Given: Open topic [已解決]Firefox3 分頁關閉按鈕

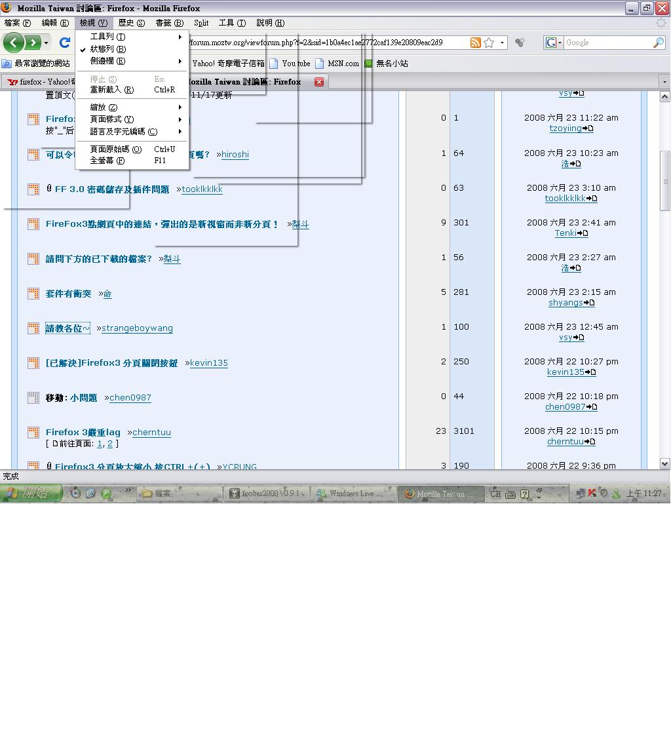Looking at the screenshot, I should pyautogui.click(x=111, y=363).
